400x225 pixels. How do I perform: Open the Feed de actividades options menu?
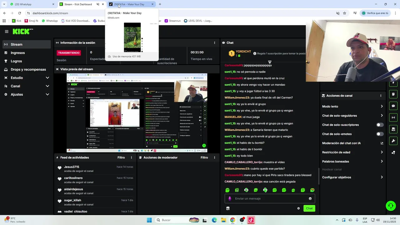tap(131, 157)
